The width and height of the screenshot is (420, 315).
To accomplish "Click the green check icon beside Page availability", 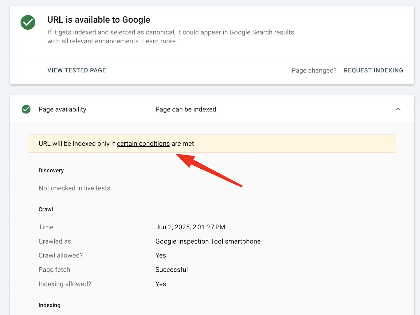I will click(x=26, y=109).
